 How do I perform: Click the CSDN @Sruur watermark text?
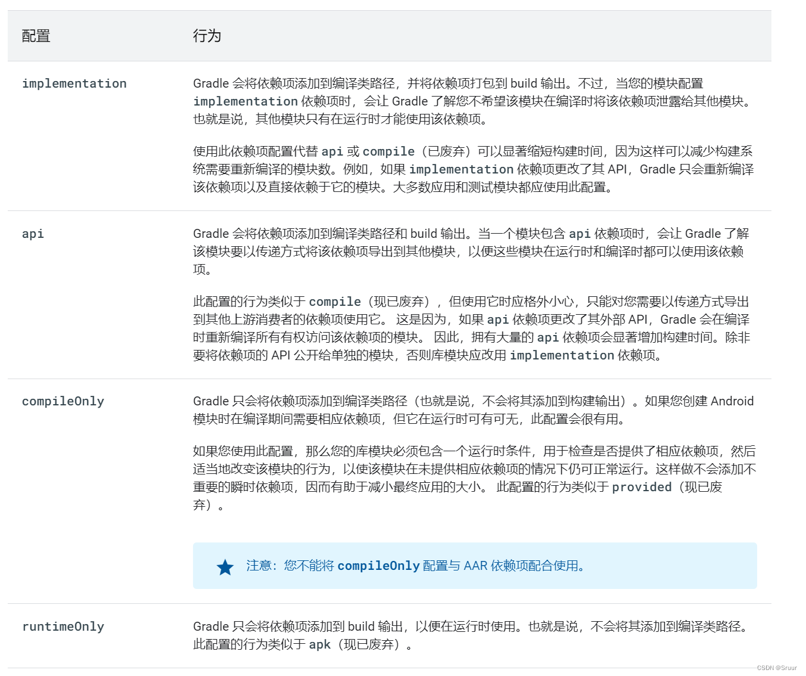click(x=777, y=668)
